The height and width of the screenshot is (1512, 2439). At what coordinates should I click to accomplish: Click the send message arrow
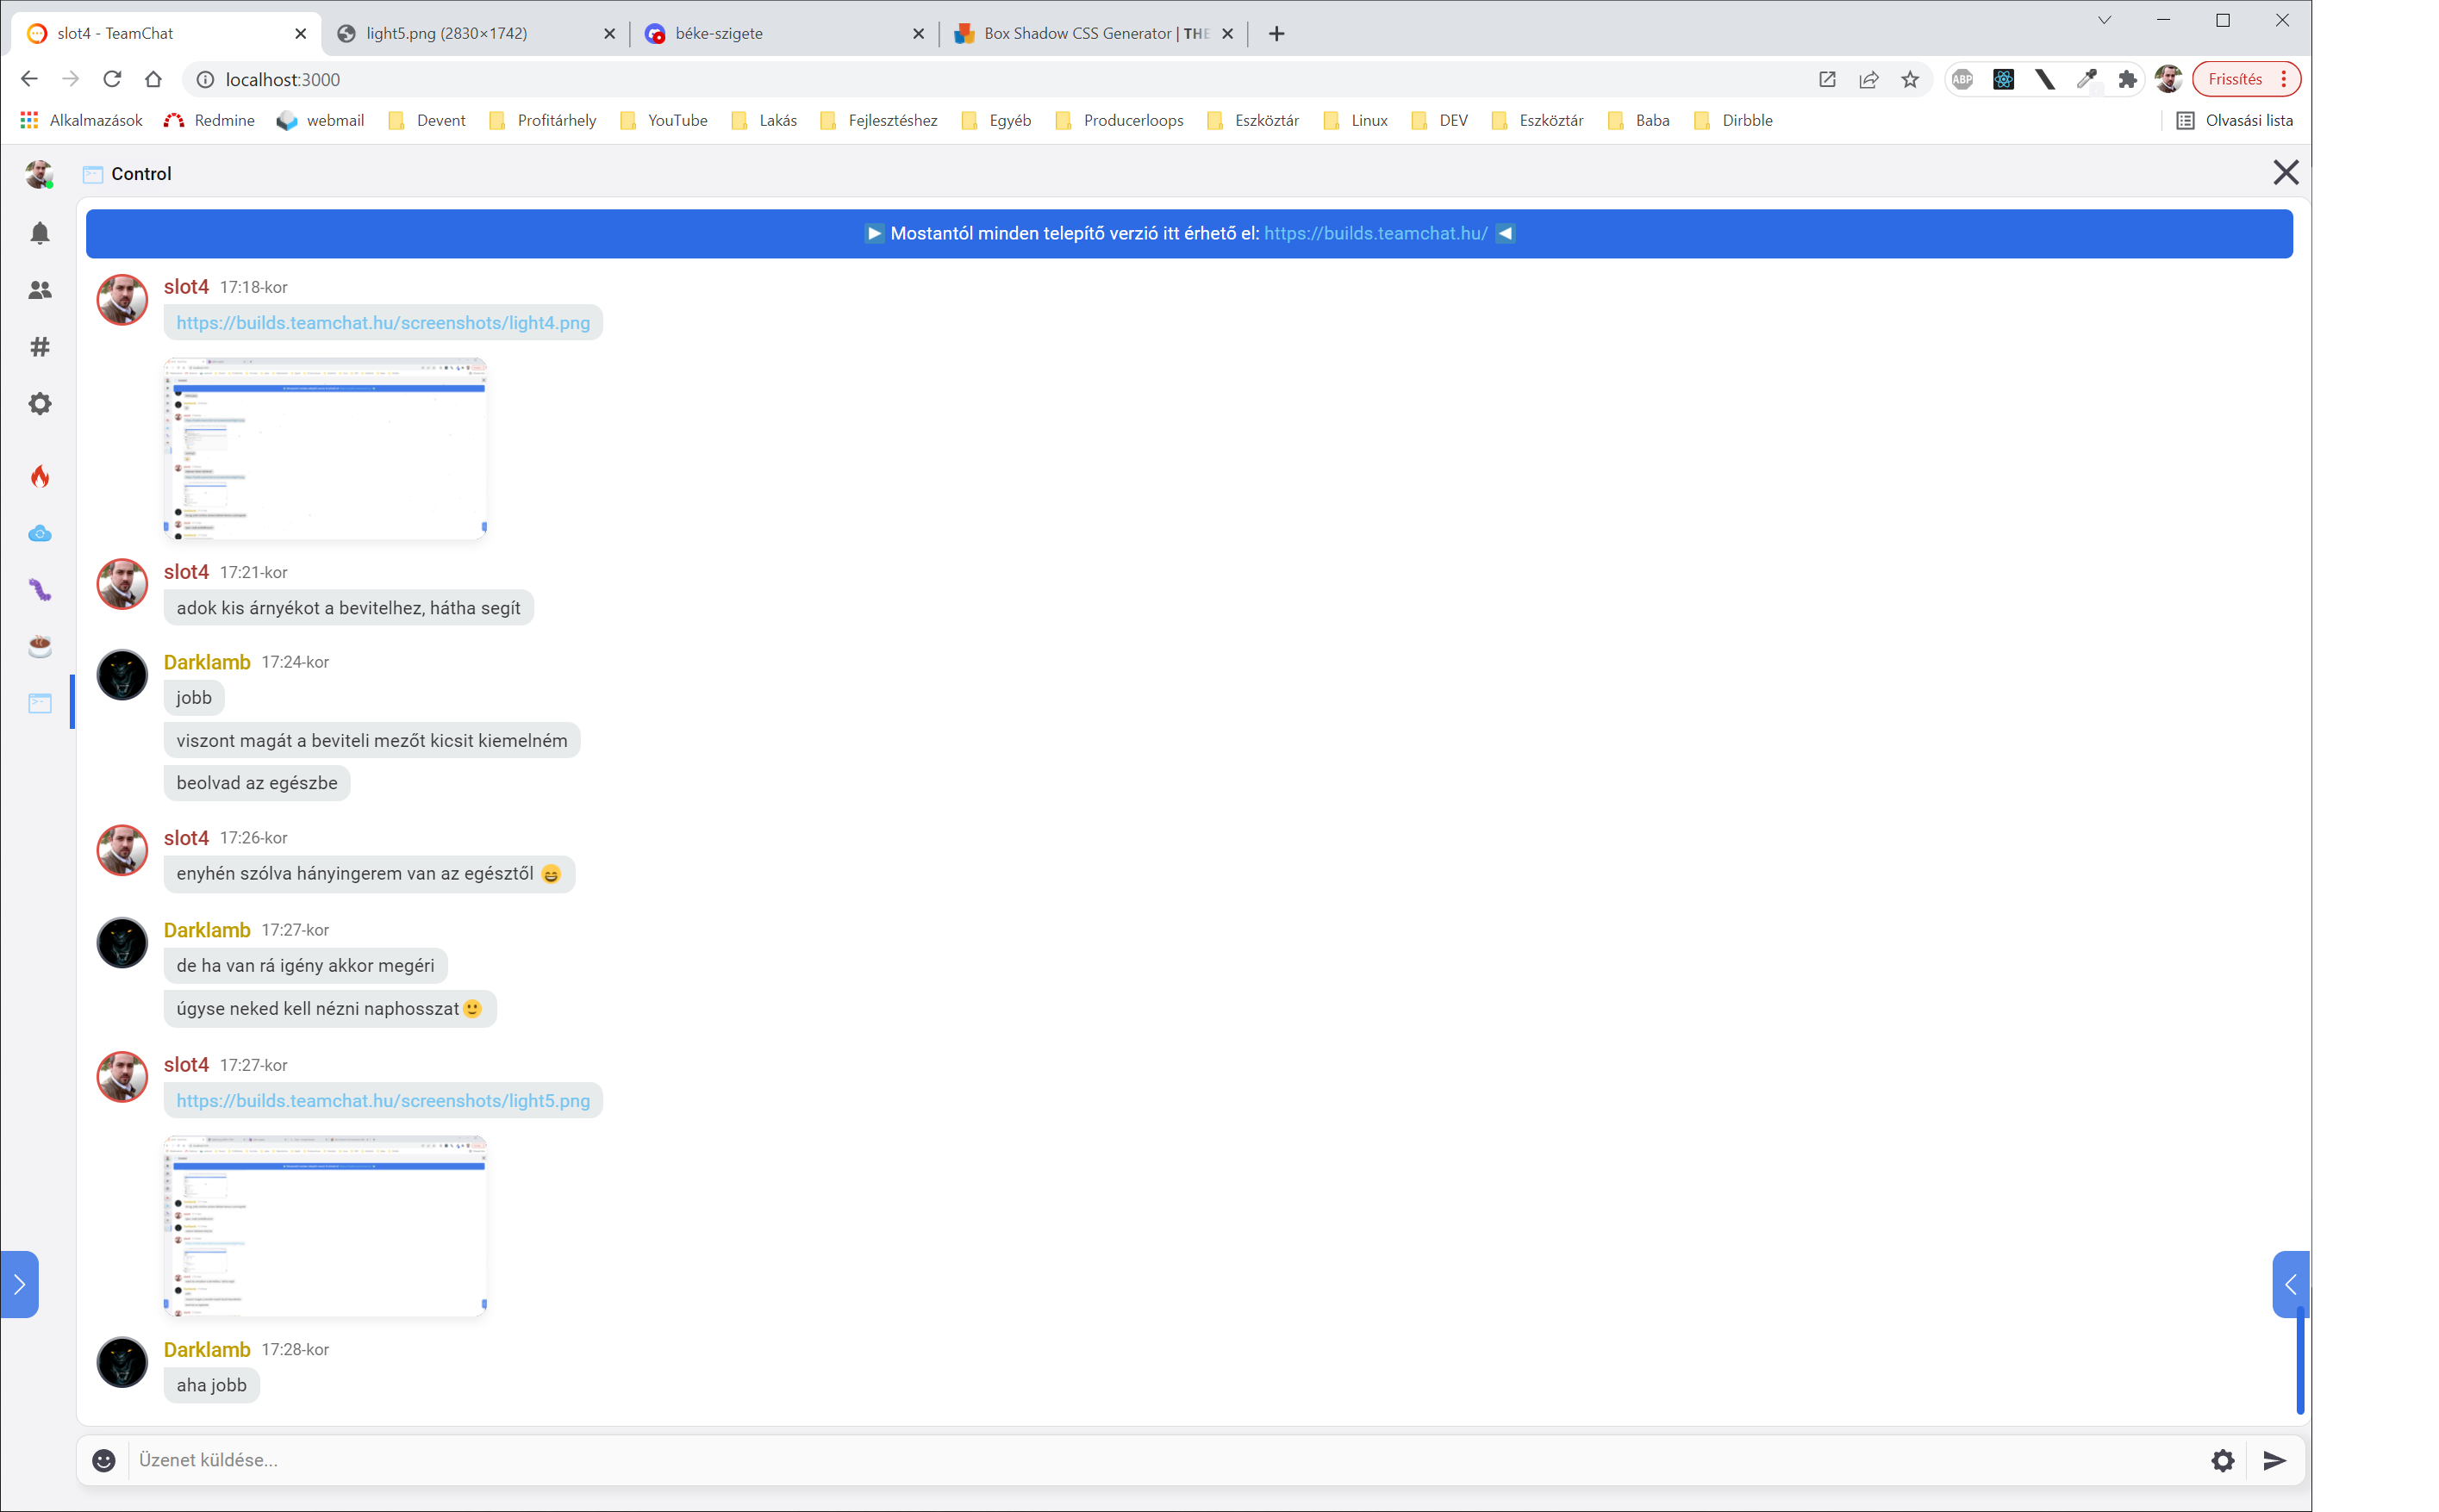coord(2274,1460)
